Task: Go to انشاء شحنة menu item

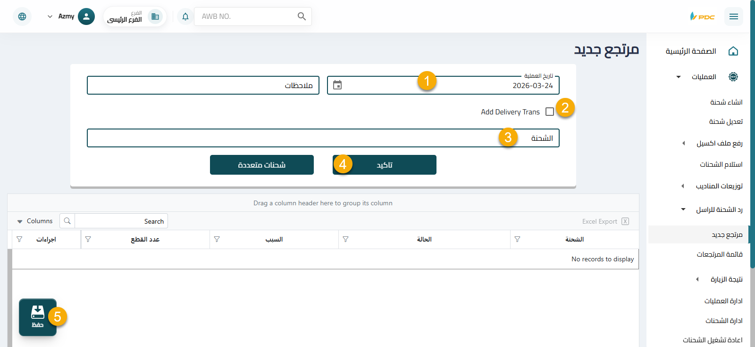Action: (726, 102)
